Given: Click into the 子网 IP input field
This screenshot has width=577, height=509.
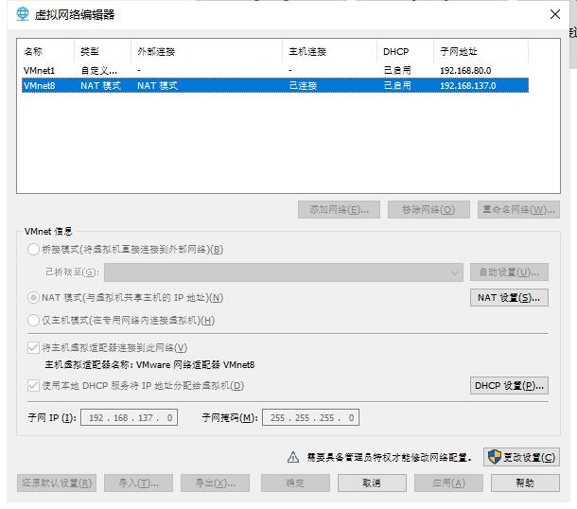Looking at the screenshot, I should (130, 417).
